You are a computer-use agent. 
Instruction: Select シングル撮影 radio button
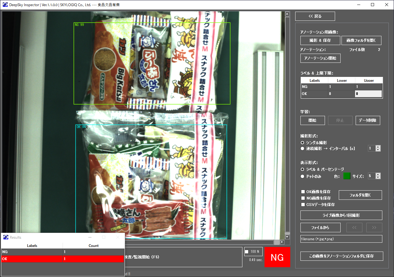(302, 143)
